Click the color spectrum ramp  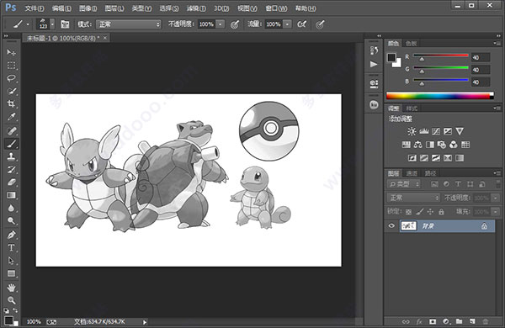(440, 96)
